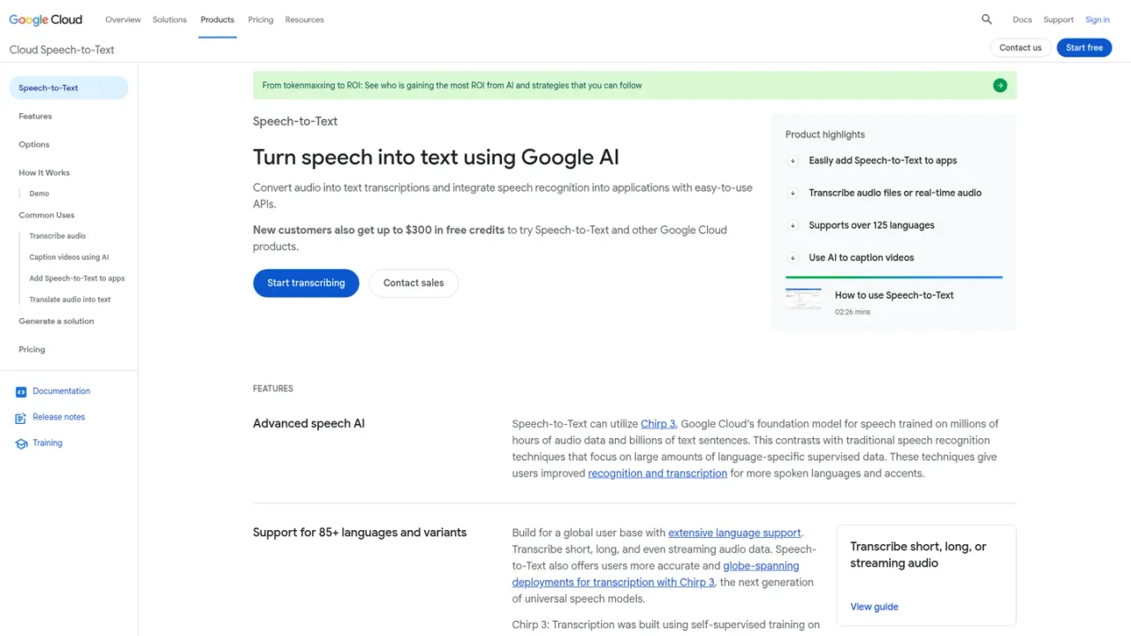Open the Products menu

click(217, 19)
